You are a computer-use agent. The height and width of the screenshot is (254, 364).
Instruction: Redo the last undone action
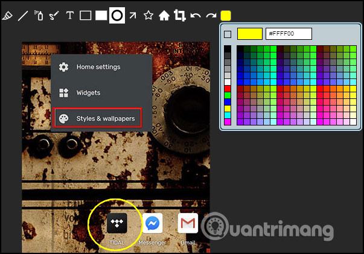coord(211,16)
